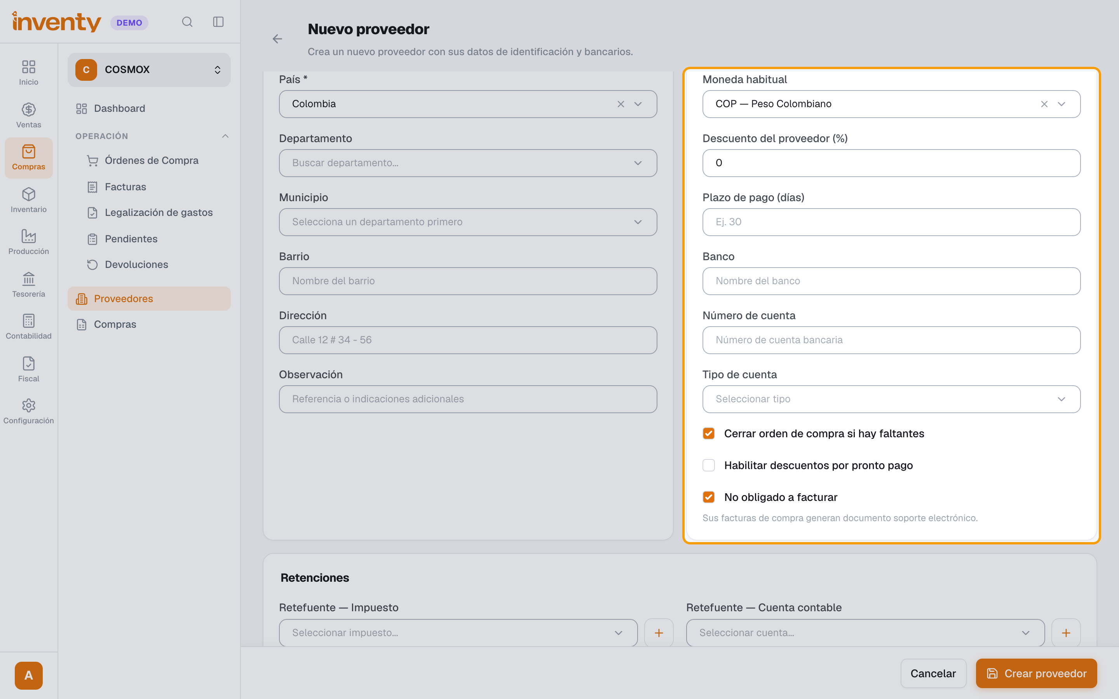Go back with the arrow icon
This screenshot has height=699, width=1119.
277,39
